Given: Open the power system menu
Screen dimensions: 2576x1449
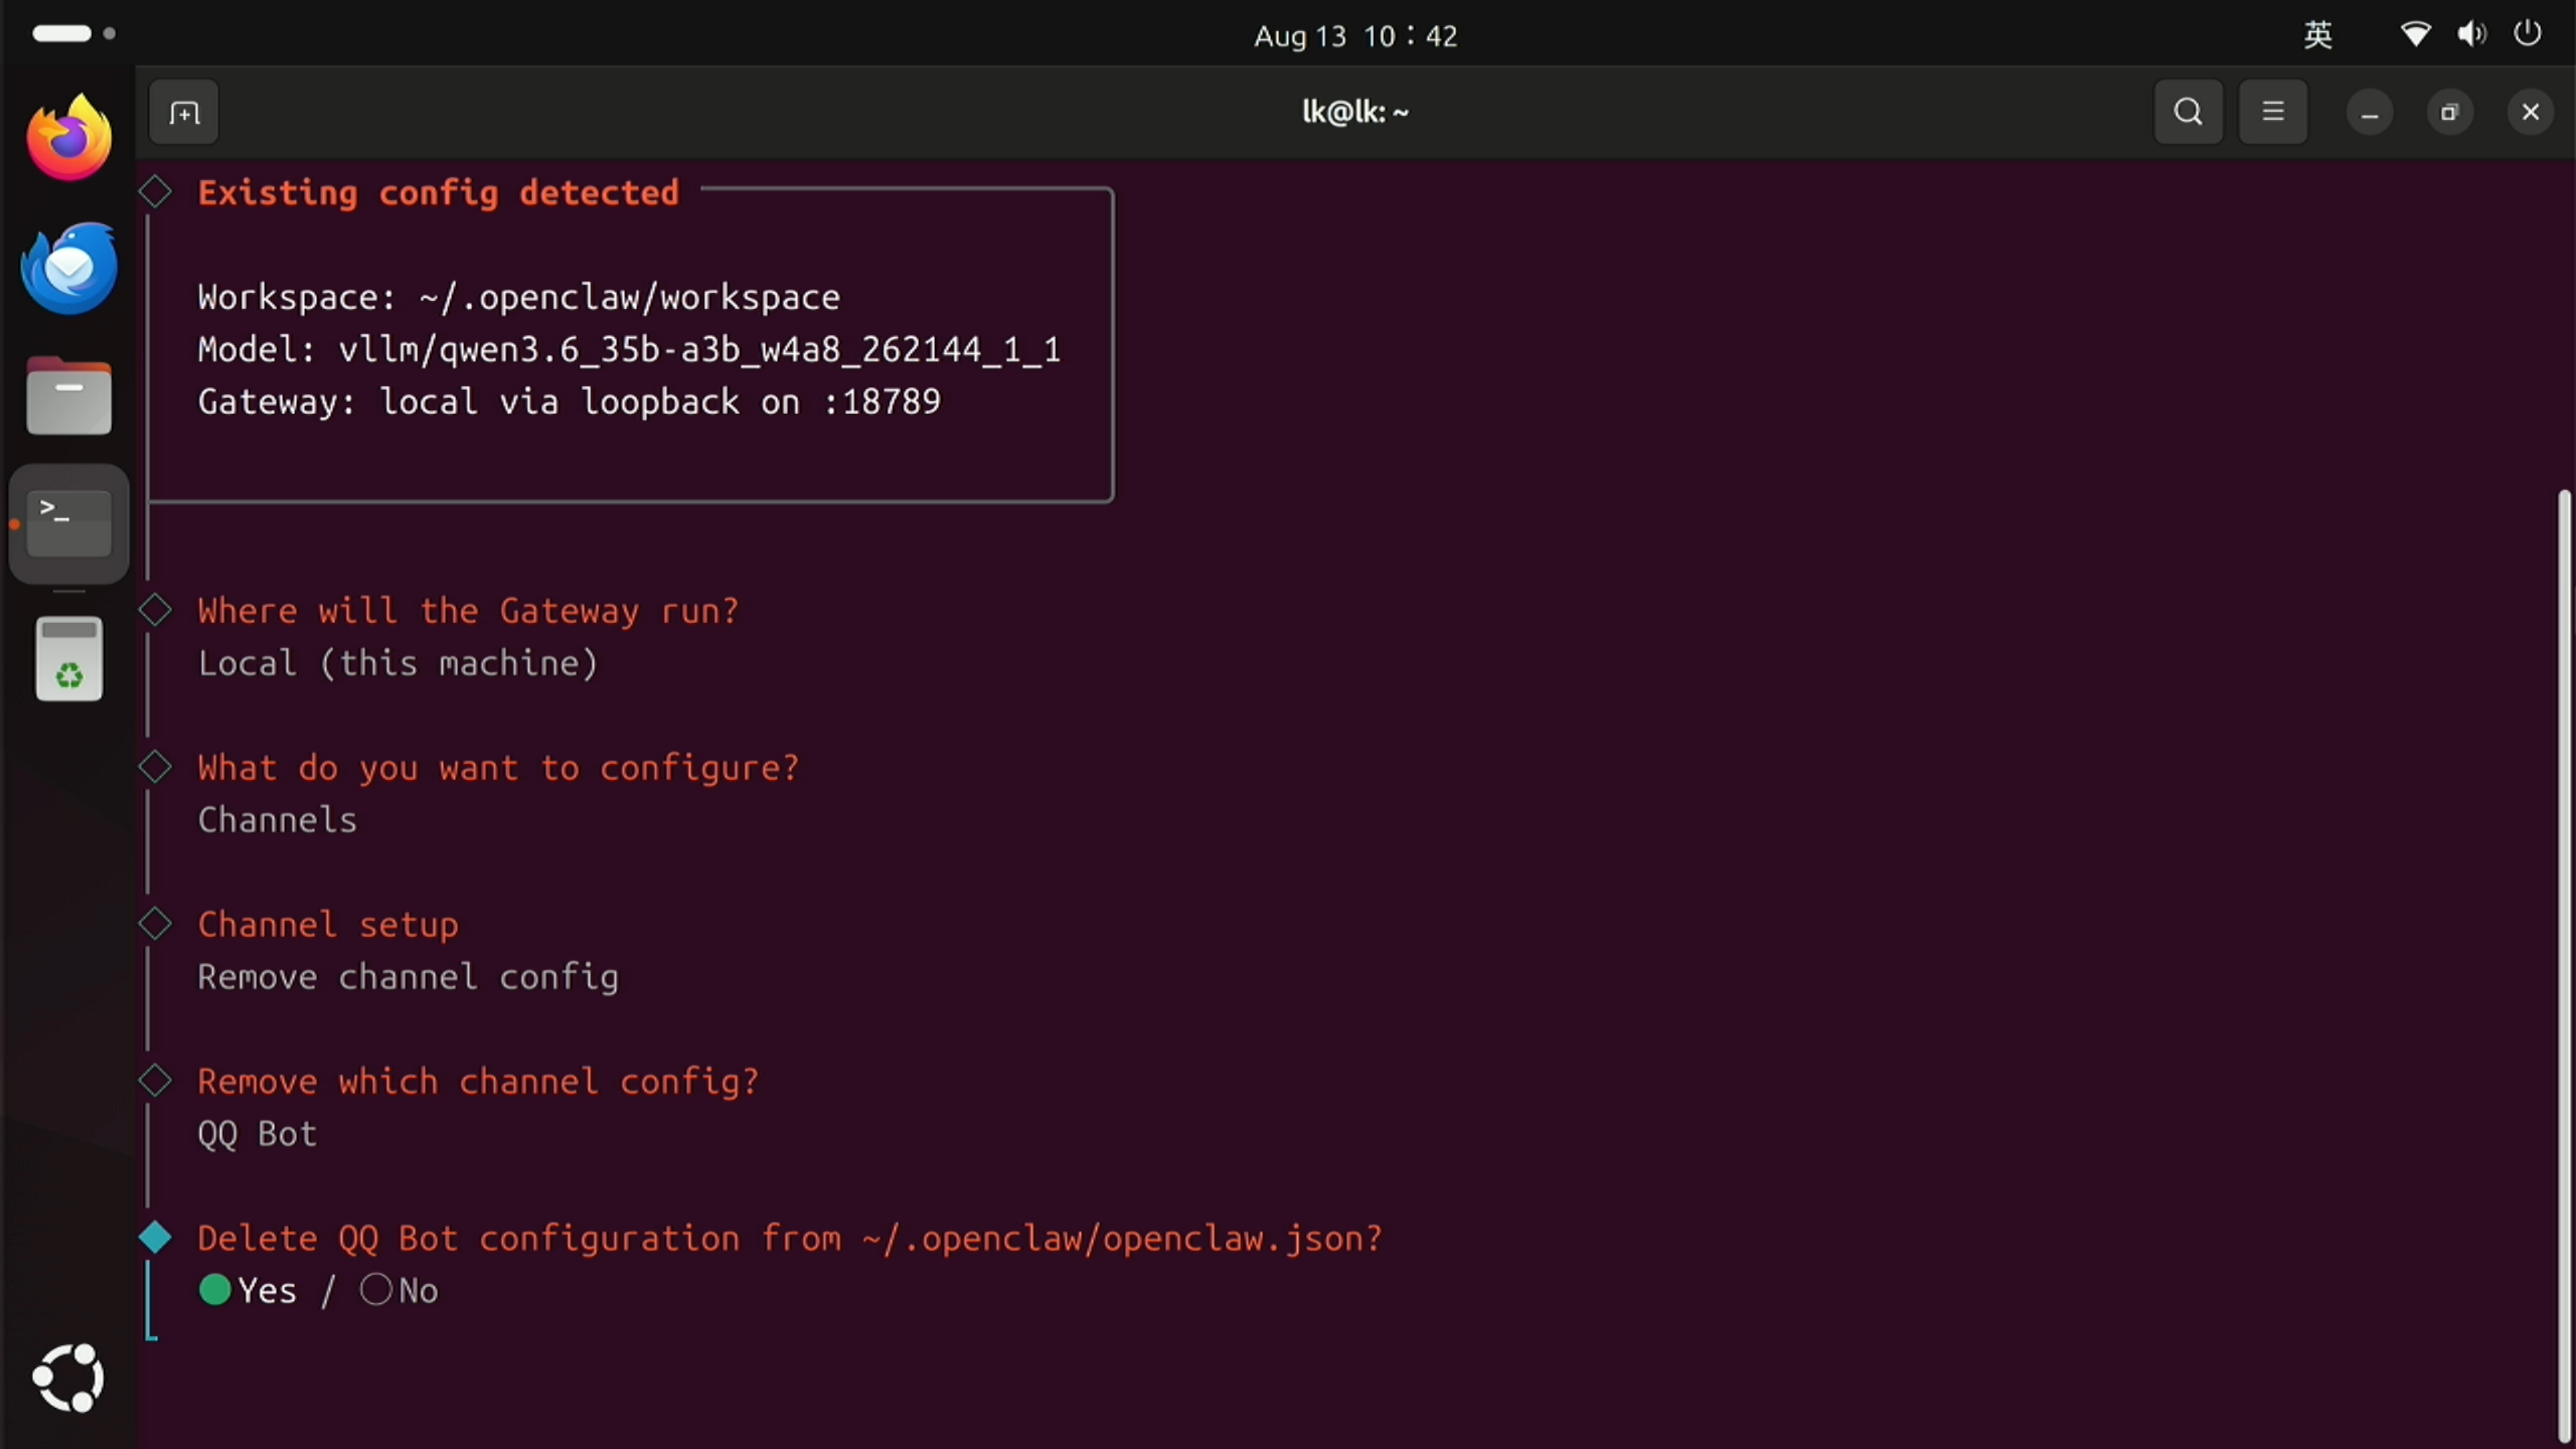Looking at the screenshot, I should (2527, 34).
